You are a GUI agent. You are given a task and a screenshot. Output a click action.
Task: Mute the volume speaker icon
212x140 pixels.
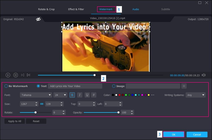[x=204, y=75]
